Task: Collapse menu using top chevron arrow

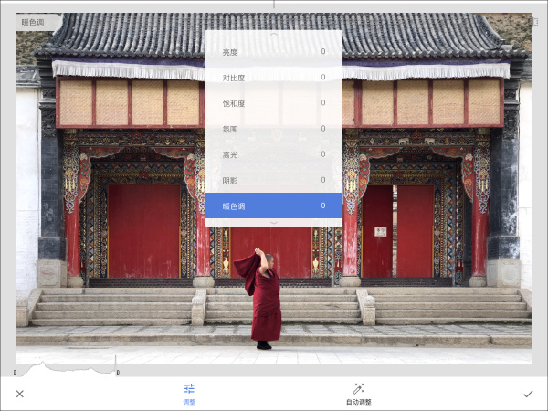Action: coord(274,35)
